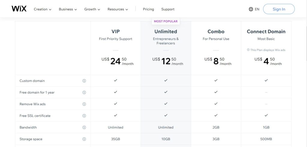Click Unlimited checkmark for Custom domain

tap(166, 80)
